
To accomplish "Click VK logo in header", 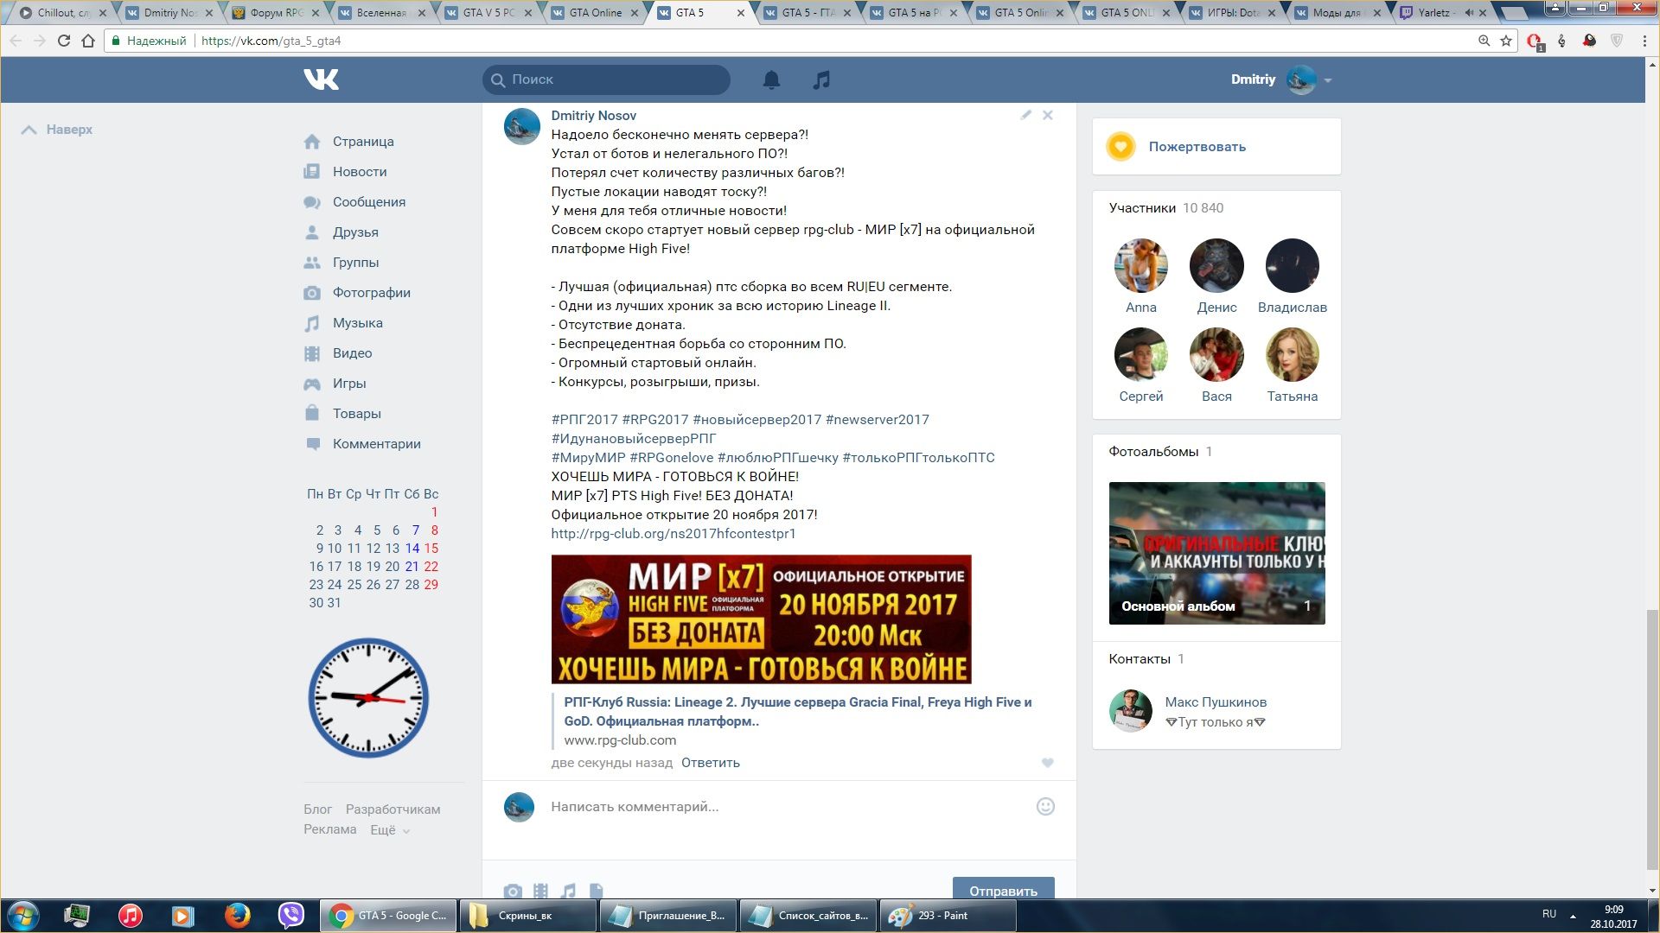I will [x=322, y=79].
